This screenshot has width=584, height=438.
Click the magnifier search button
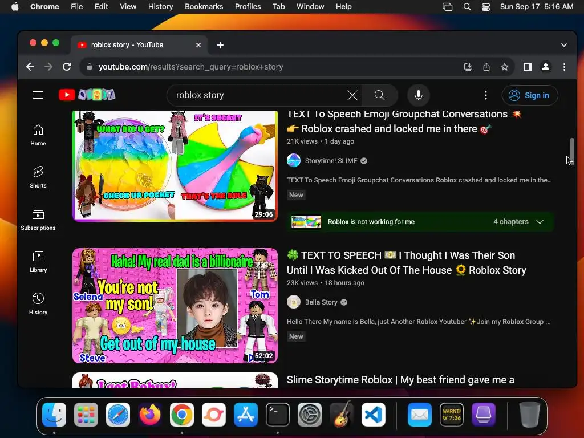click(x=379, y=95)
